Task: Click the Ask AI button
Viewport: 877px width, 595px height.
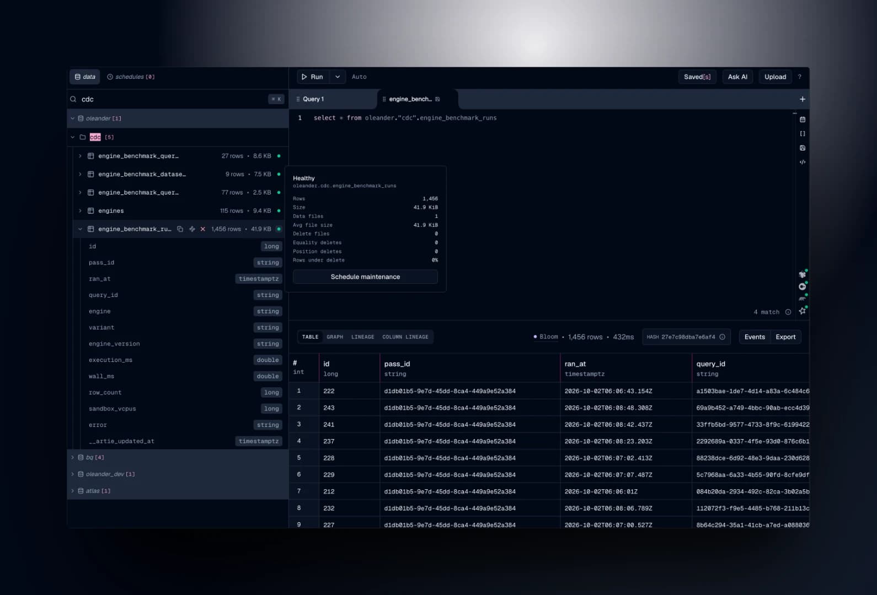Action: pyautogui.click(x=737, y=77)
